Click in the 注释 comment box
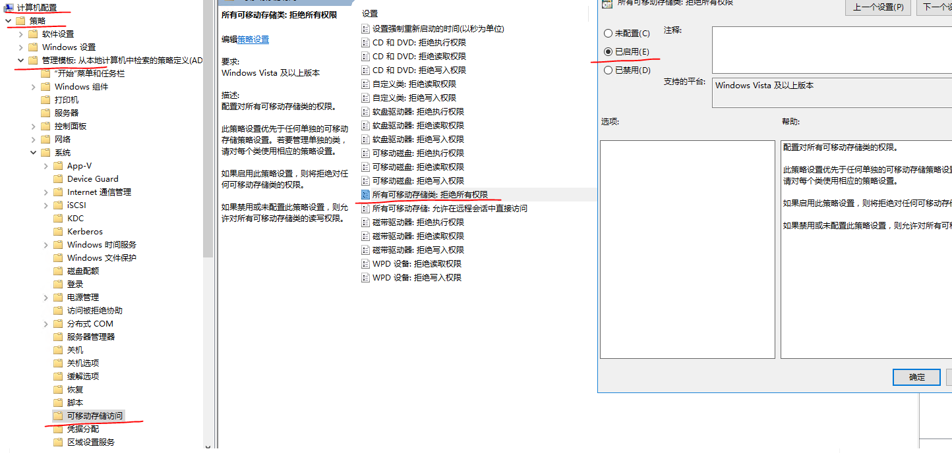Image resolution: width=952 pixels, height=453 pixels. [x=832, y=49]
